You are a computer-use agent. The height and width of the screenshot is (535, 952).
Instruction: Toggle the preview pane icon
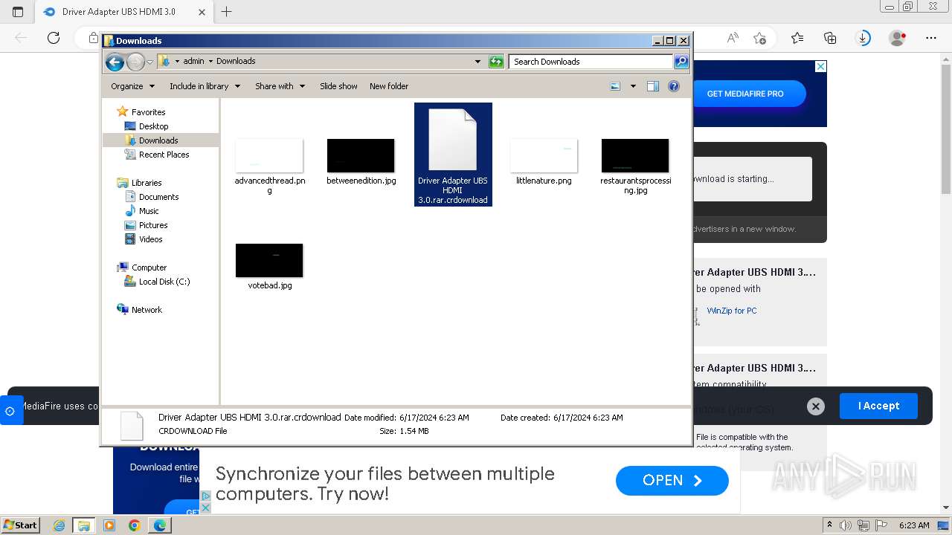[x=653, y=86]
